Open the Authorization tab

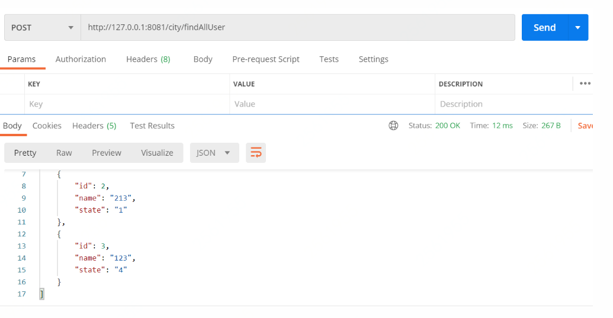(81, 59)
